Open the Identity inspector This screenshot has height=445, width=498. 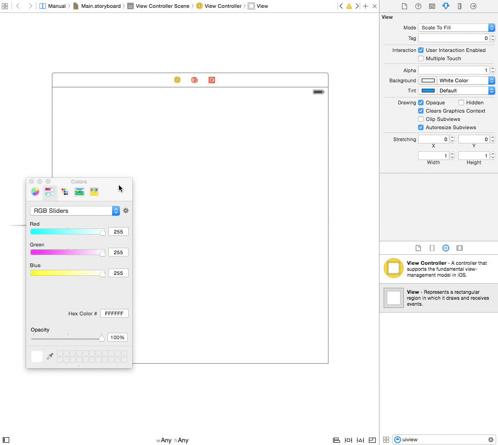[432, 6]
